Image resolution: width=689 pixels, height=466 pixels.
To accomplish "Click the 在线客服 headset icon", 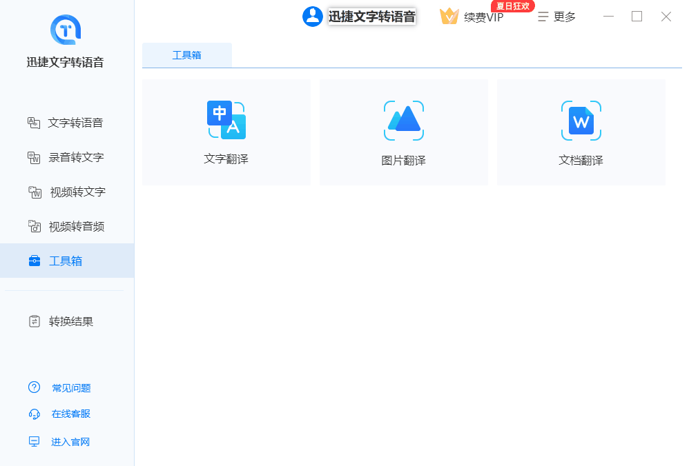I will (34, 414).
